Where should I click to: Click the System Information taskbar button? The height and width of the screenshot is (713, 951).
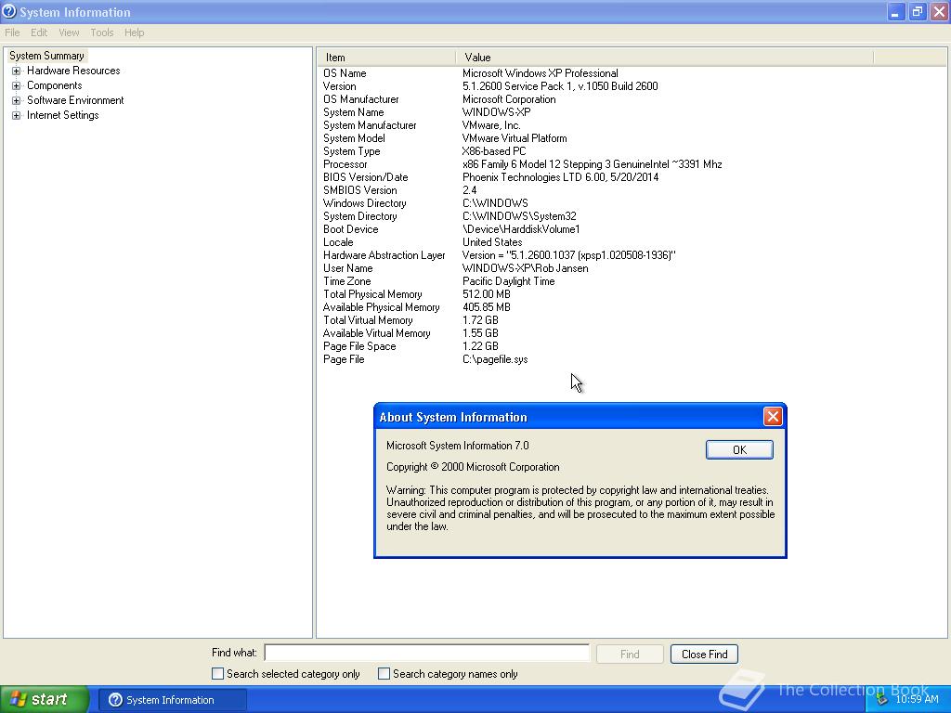(x=173, y=700)
